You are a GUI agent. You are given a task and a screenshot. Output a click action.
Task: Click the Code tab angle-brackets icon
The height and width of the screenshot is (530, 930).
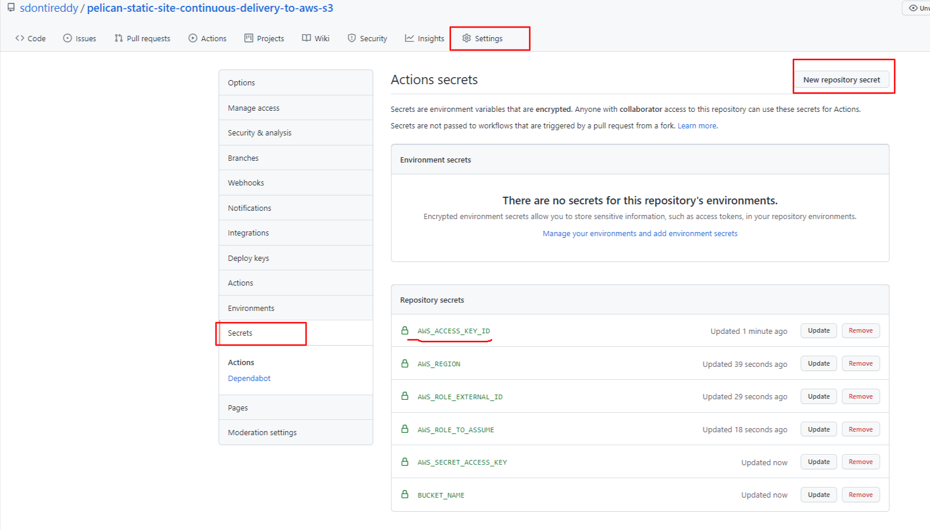click(20, 38)
